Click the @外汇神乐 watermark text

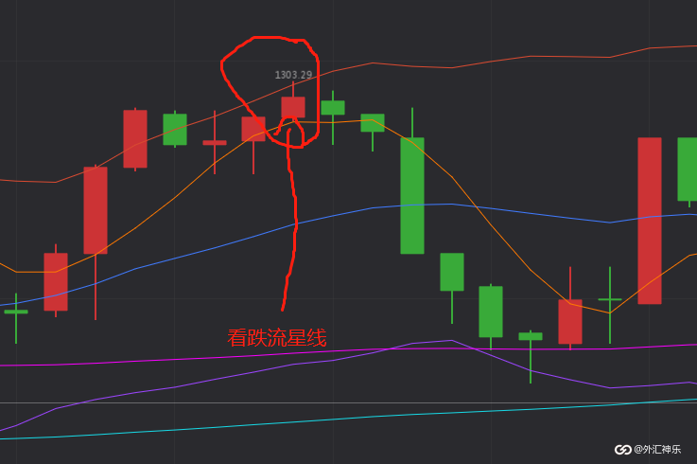click(x=657, y=449)
